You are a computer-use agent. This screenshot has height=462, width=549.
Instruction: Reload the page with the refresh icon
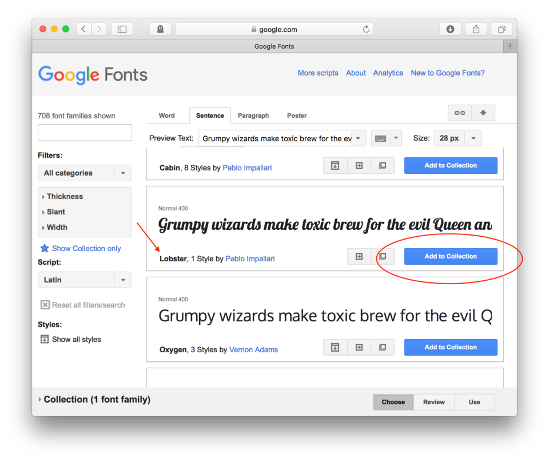point(366,29)
